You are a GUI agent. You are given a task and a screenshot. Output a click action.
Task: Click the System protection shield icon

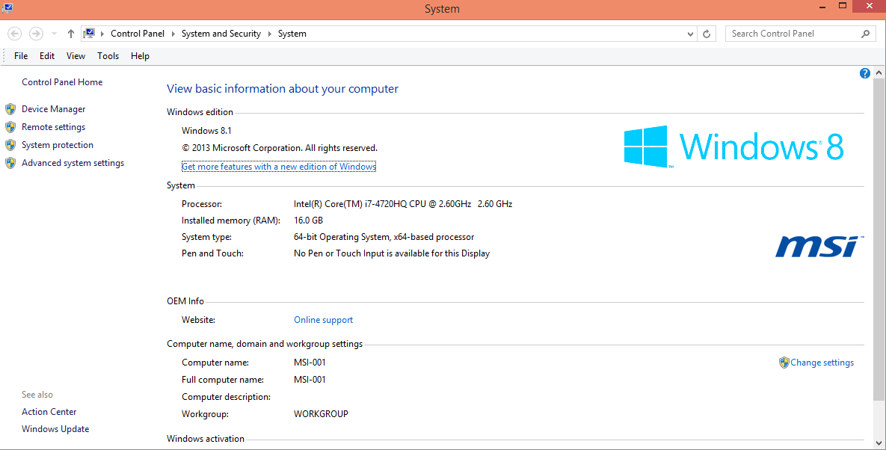click(x=10, y=145)
